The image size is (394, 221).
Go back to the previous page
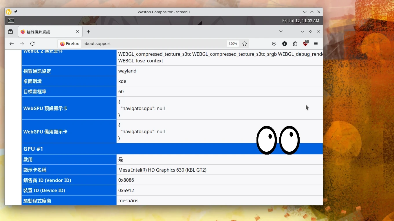point(12,44)
